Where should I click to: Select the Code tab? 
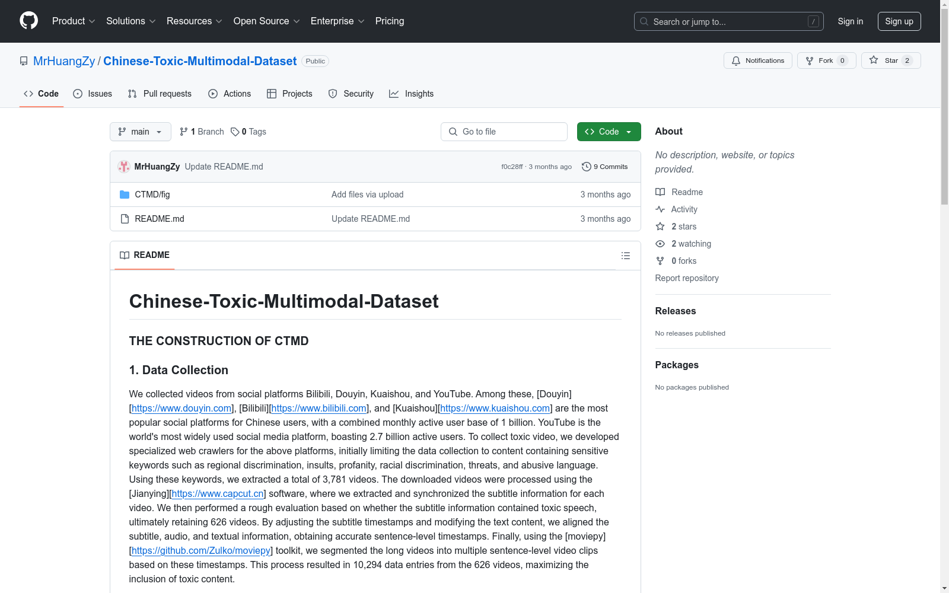[42, 94]
